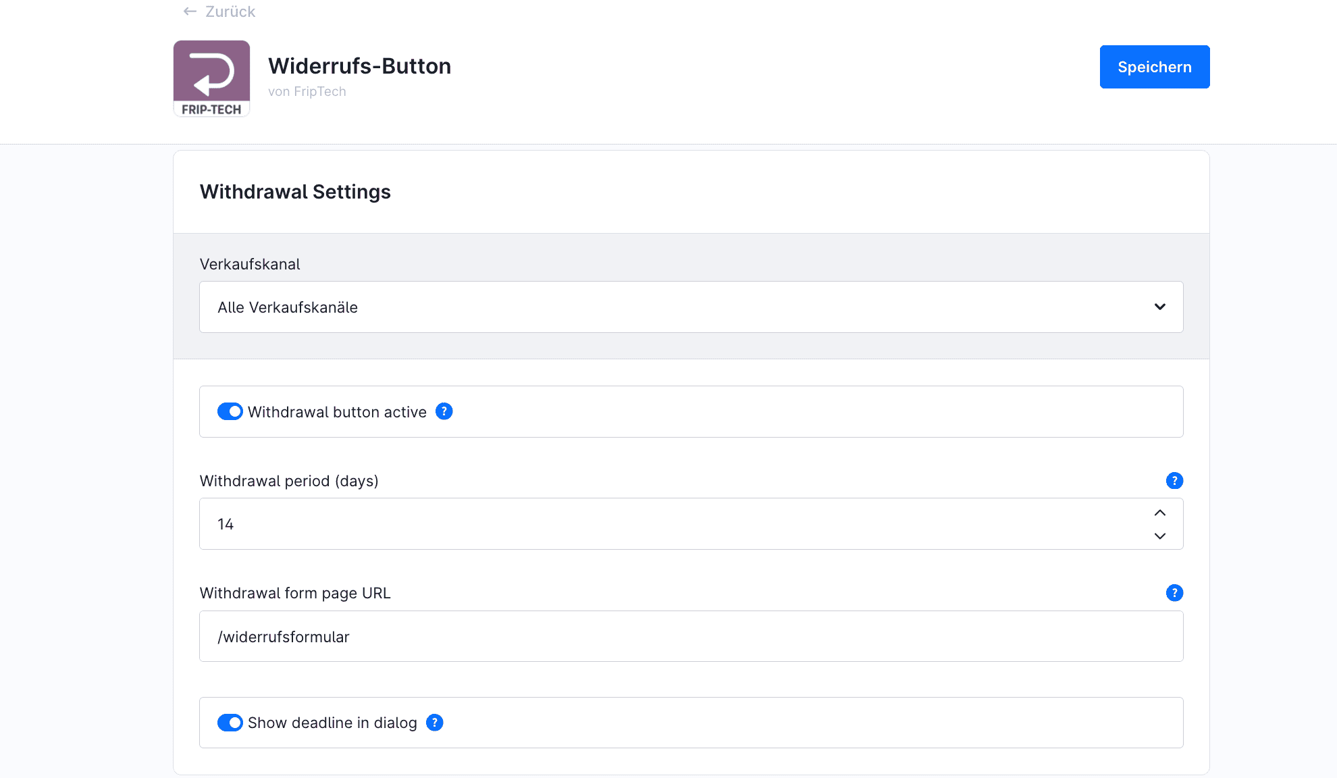Click chevron arrow of Alle Verkaufskanäle select
This screenshot has width=1337, height=778.
(1159, 307)
